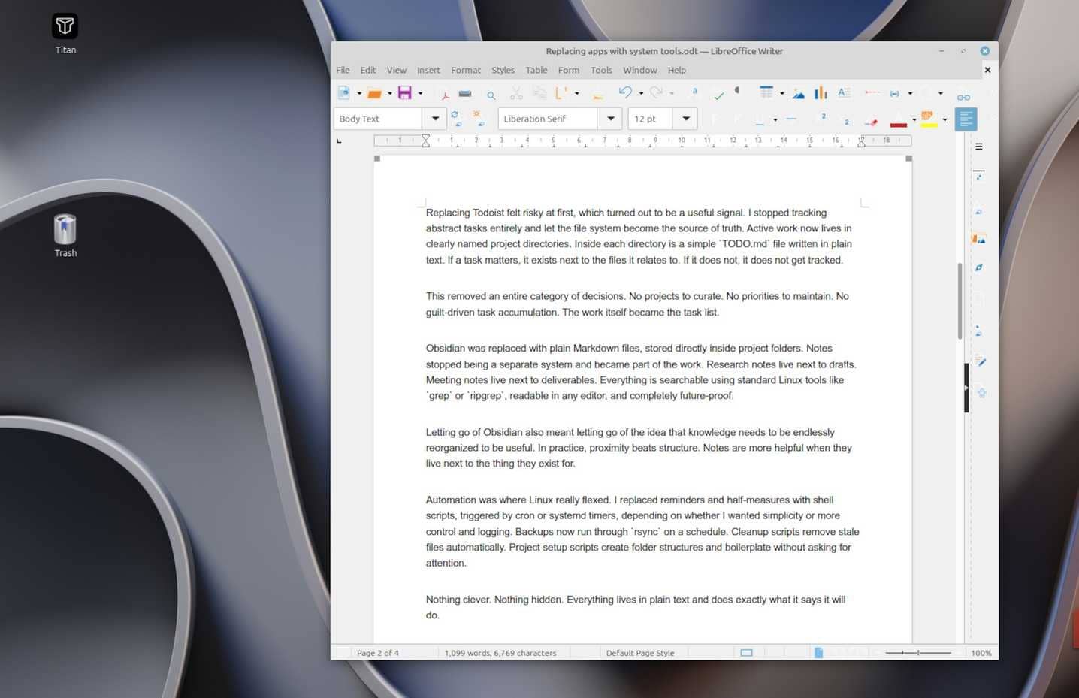The width and height of the screenshot is (1079, 698).
Task: Toggle Align Left paragraph button
Action: 966,119
